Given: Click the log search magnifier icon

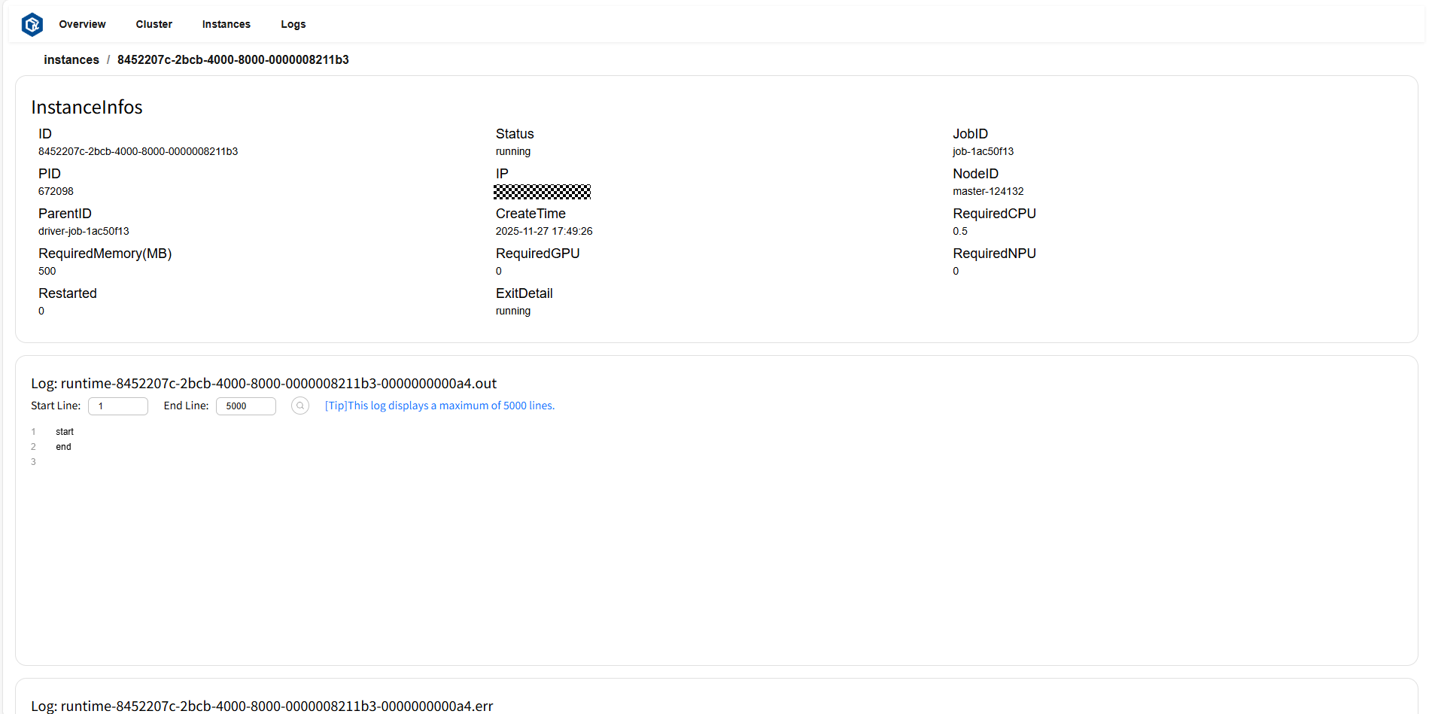Looking at the screenshot, I should tap(299, 406).
